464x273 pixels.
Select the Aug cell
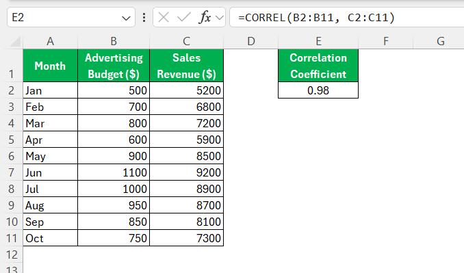click(x=51, y=205)
